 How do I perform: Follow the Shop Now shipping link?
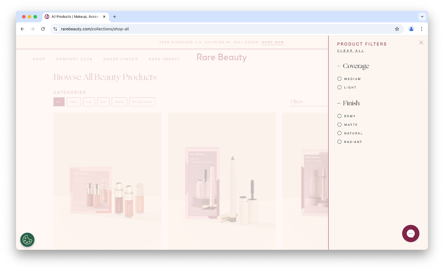pos(273,42)
